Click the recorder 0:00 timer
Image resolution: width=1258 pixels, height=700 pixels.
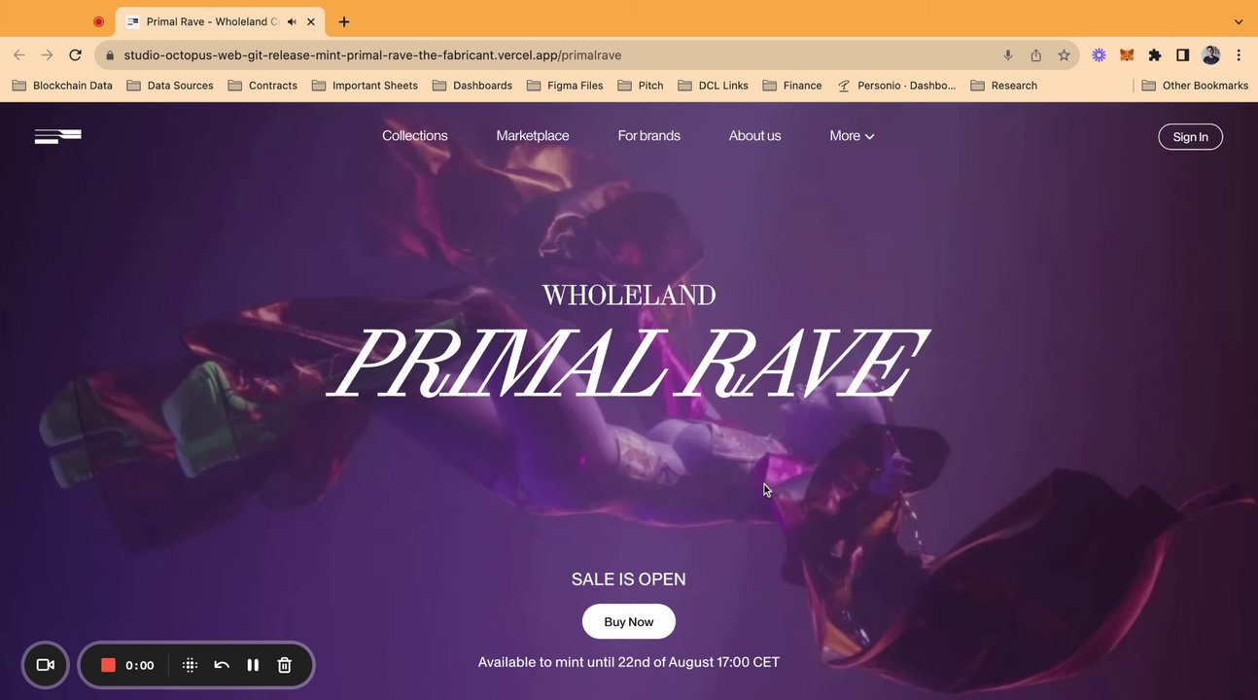[140, 665]
